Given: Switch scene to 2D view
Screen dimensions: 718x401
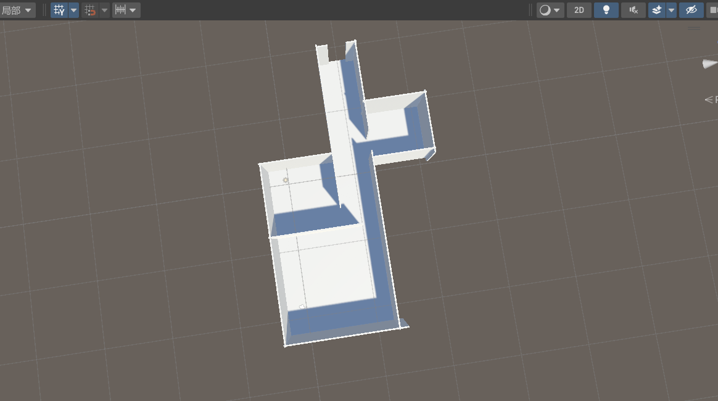Looking at the screenshot, I should pos(579,10).
